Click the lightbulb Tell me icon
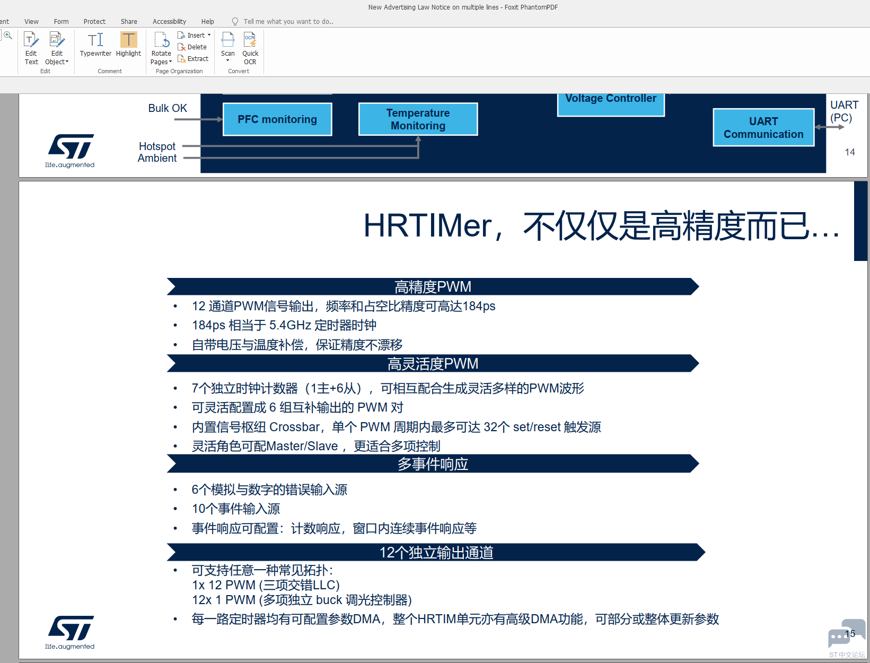The height and width of the screenshot is (663, 870). click(x=235, y=22)
